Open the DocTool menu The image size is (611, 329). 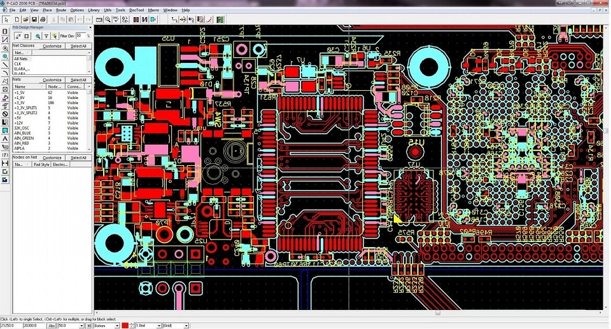click(136, 10)
